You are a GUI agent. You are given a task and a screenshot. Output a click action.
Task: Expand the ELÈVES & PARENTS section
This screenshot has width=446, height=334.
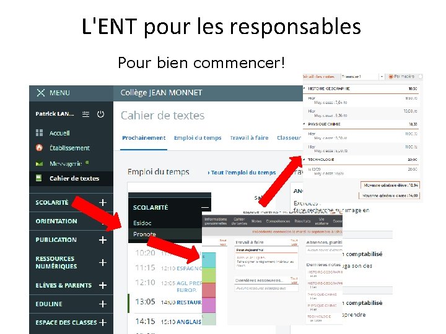pos(103,285)
